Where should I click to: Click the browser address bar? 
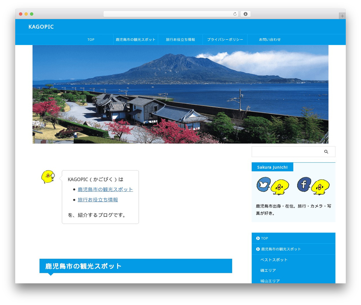pos(171,14)
